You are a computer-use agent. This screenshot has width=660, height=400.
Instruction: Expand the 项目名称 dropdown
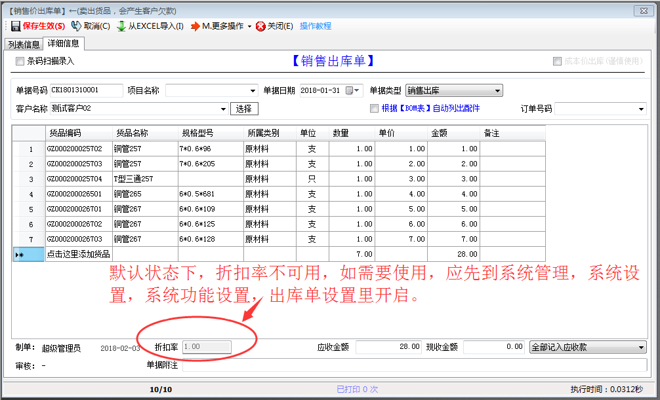253,90
